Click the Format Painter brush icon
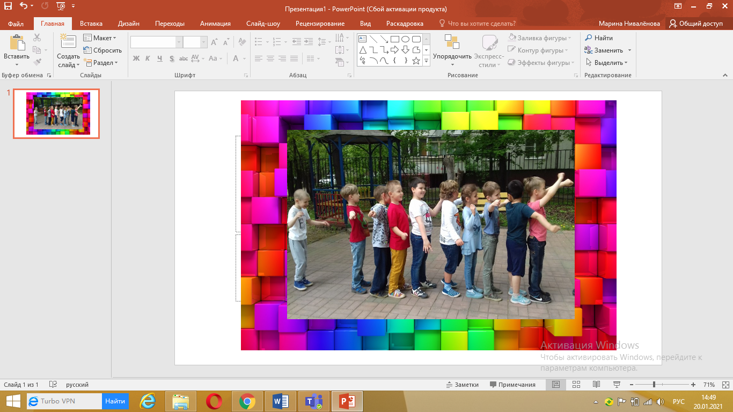 [37, 62]
